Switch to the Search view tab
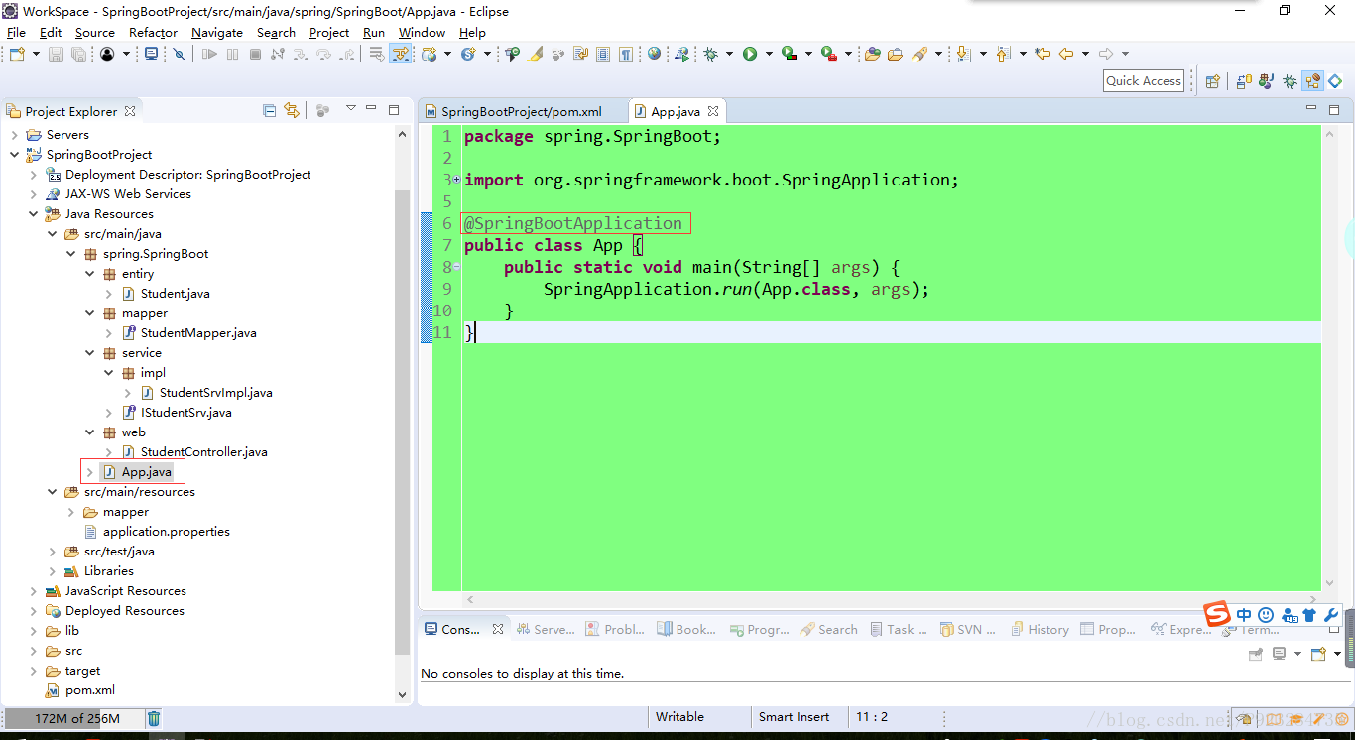 tap(829, 629)
